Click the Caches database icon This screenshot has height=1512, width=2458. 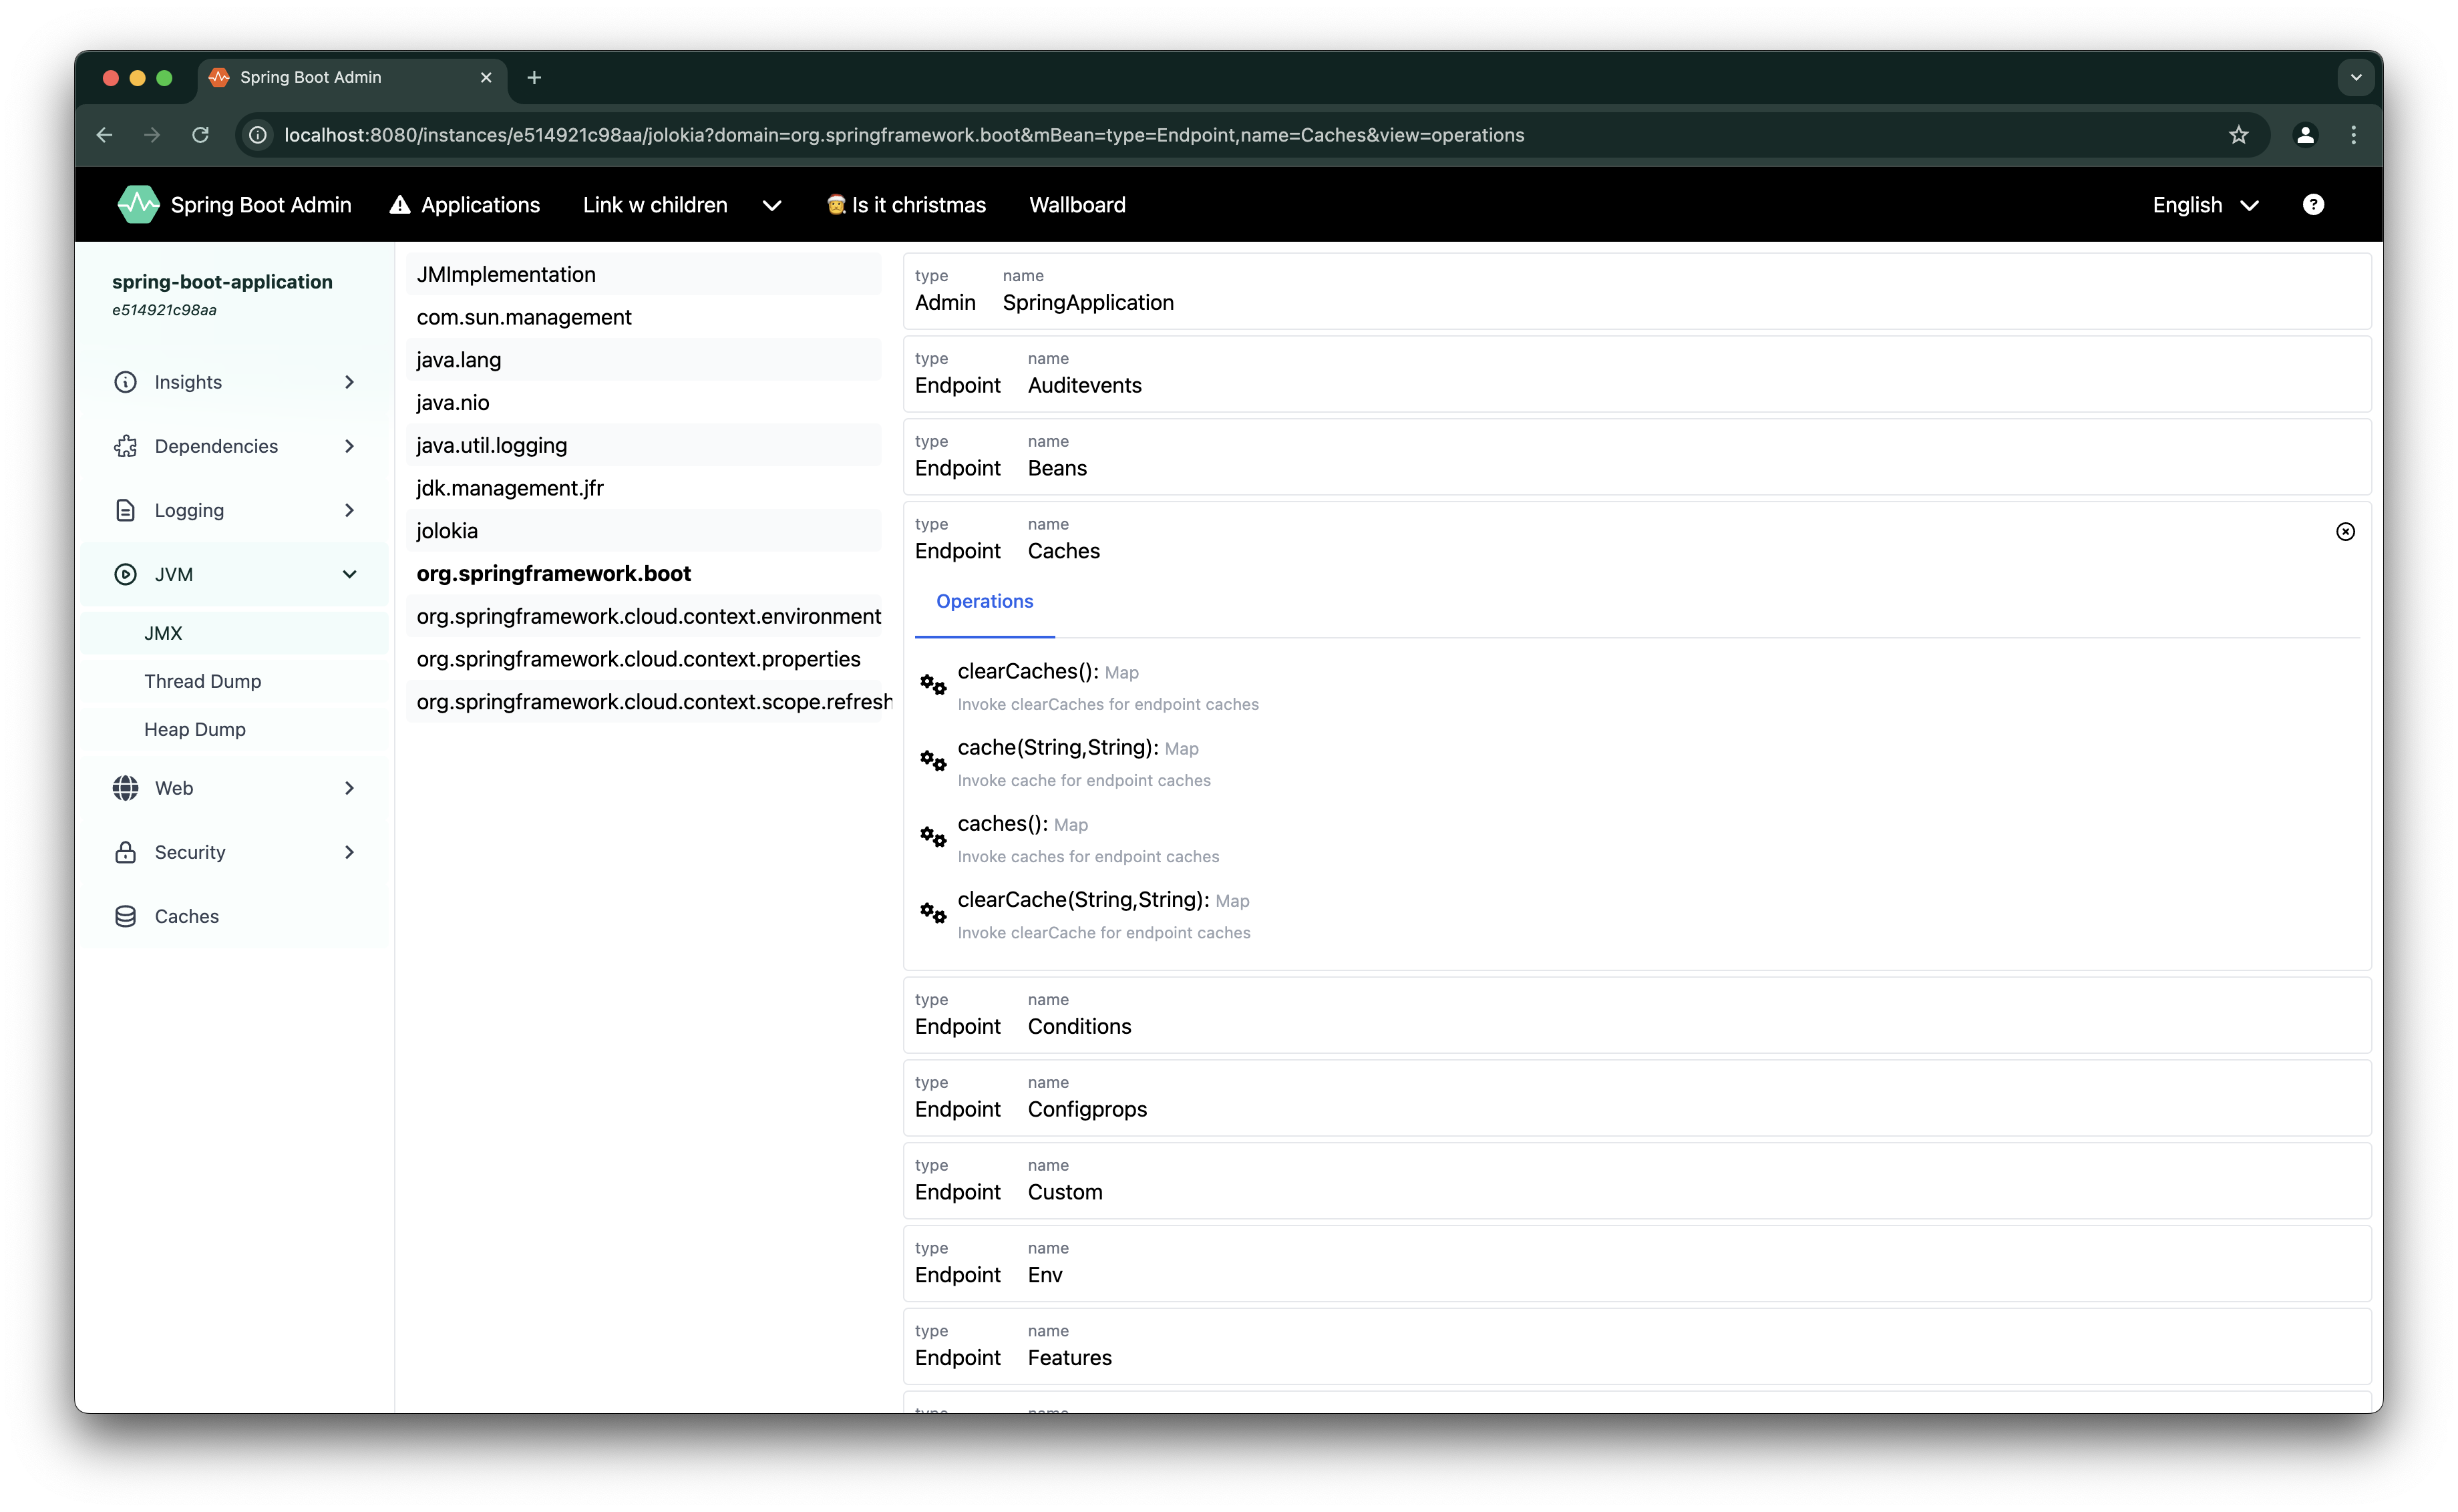pyautogui.click(x=125, y=915)
